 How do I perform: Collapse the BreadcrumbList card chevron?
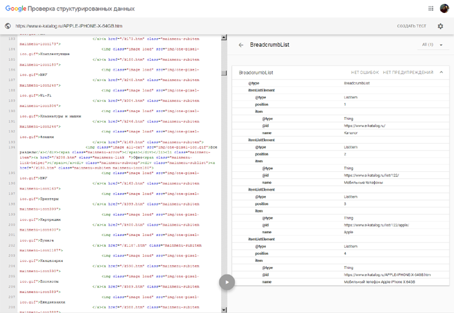(x=441, y=73)
